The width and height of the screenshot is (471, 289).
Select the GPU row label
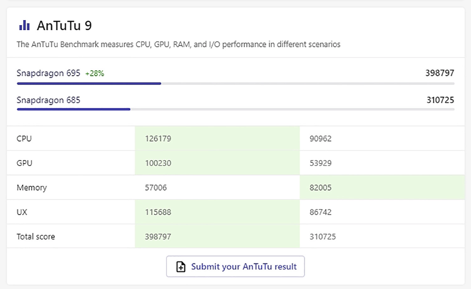click(x=24, y=163)
